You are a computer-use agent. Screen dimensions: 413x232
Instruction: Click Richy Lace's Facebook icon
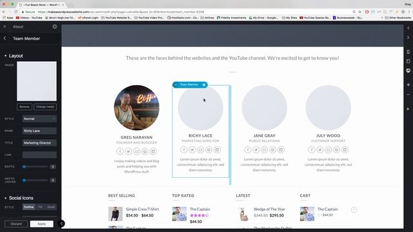[x=184, y=150]
